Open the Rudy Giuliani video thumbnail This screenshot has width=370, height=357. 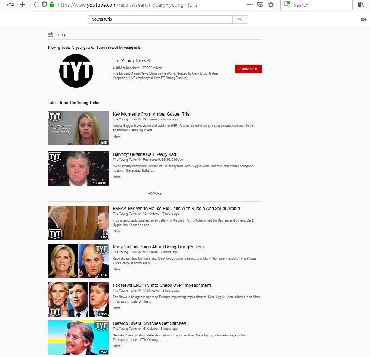[78, 261]
